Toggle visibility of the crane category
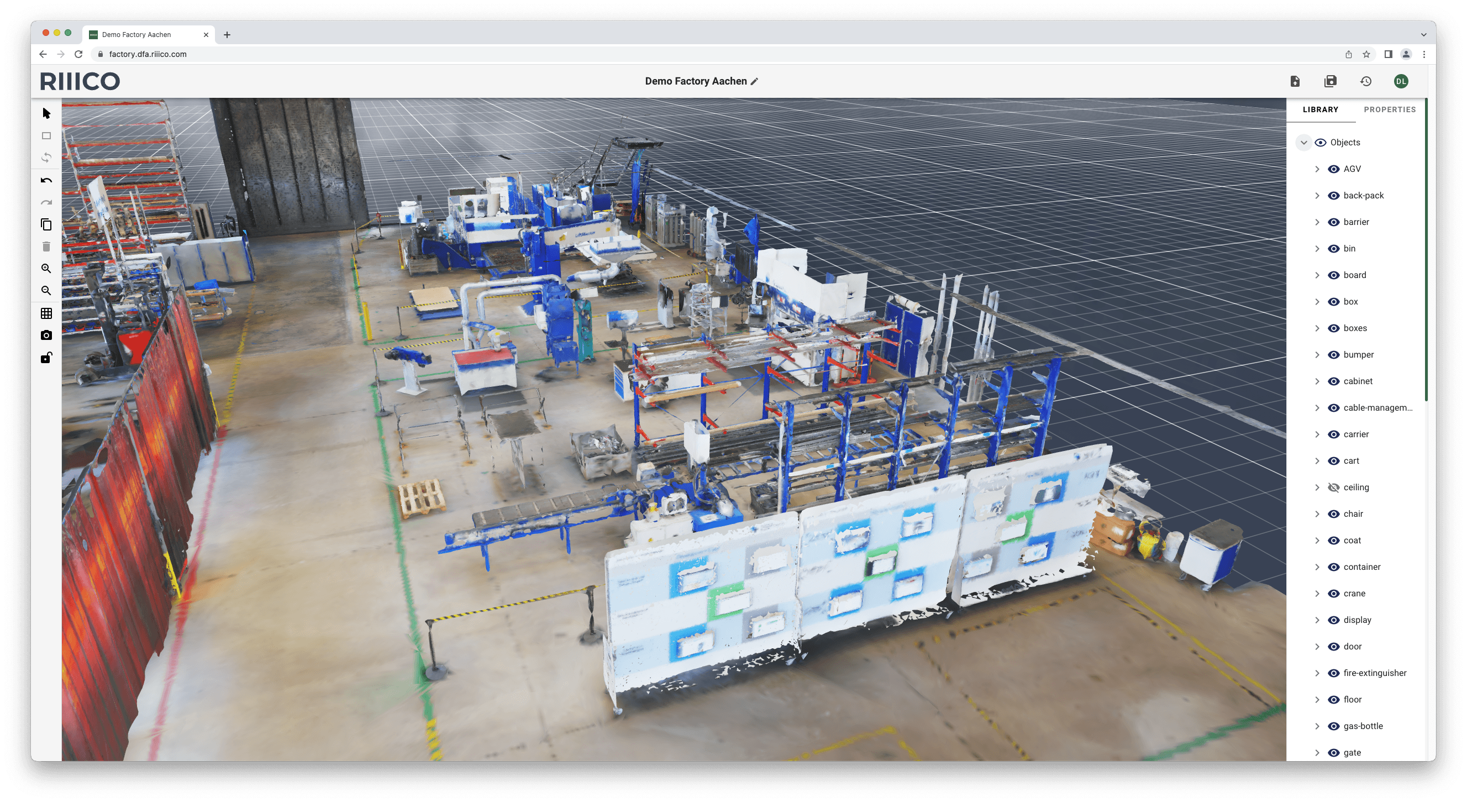This screenshot has height=802, width=1467. (x=1333, y=594)
